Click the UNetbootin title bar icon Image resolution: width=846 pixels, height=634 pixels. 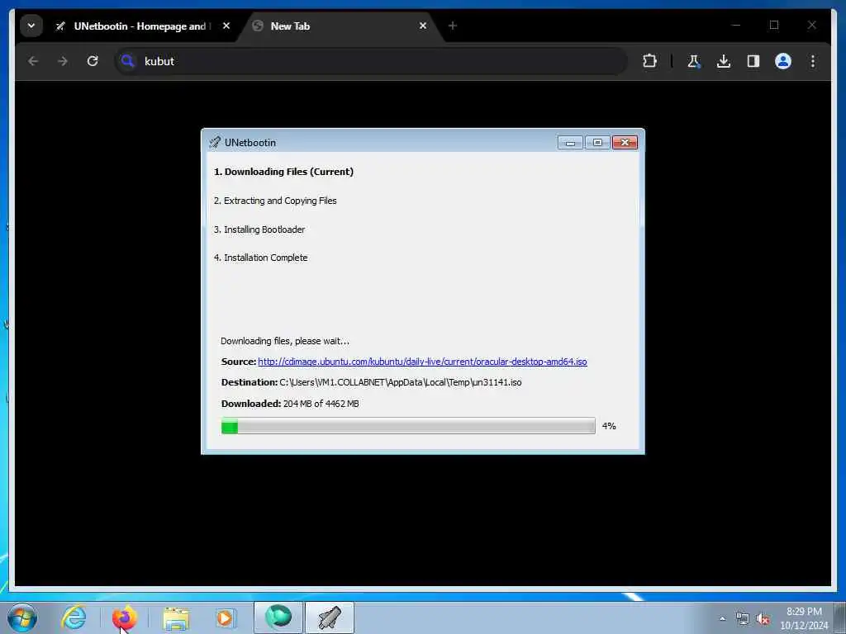(x=215, y=142)
